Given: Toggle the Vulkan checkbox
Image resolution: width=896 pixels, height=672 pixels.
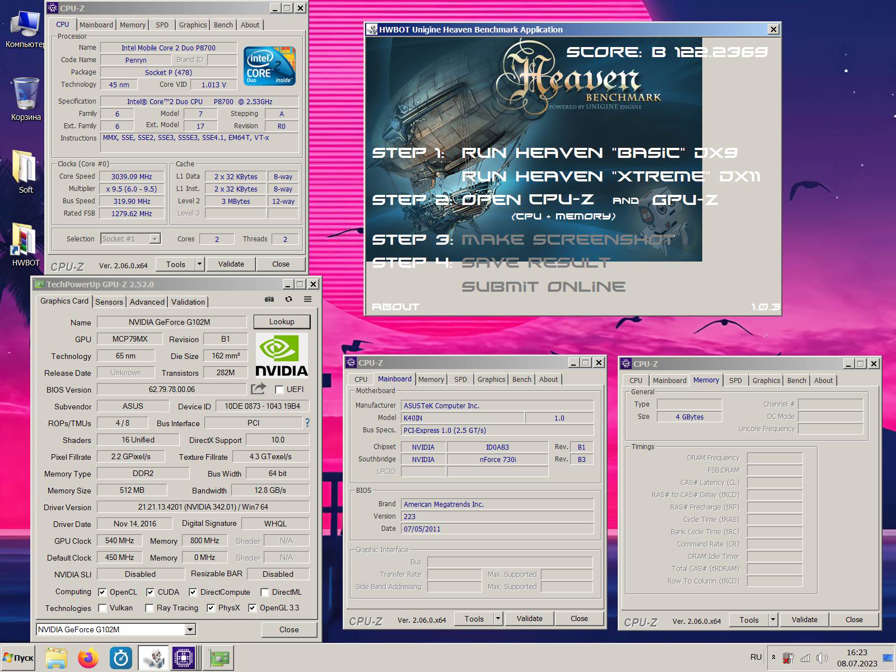Looking at the screenshot, I should (x=102, y=608).
